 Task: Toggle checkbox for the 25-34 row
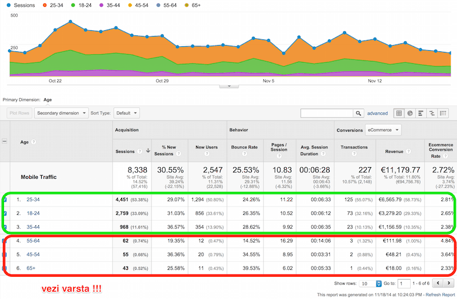click(5, 200)
